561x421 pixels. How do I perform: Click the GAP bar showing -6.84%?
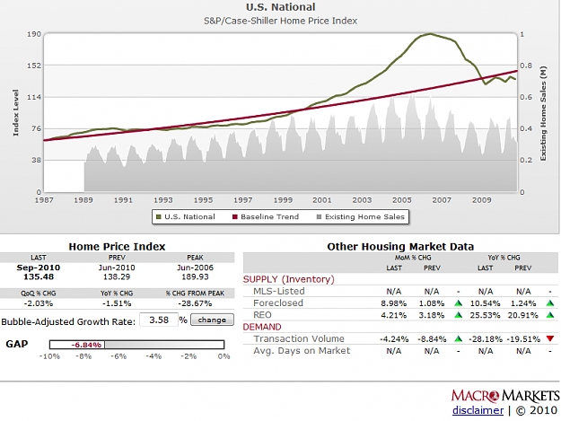click(x=137, y=345)
